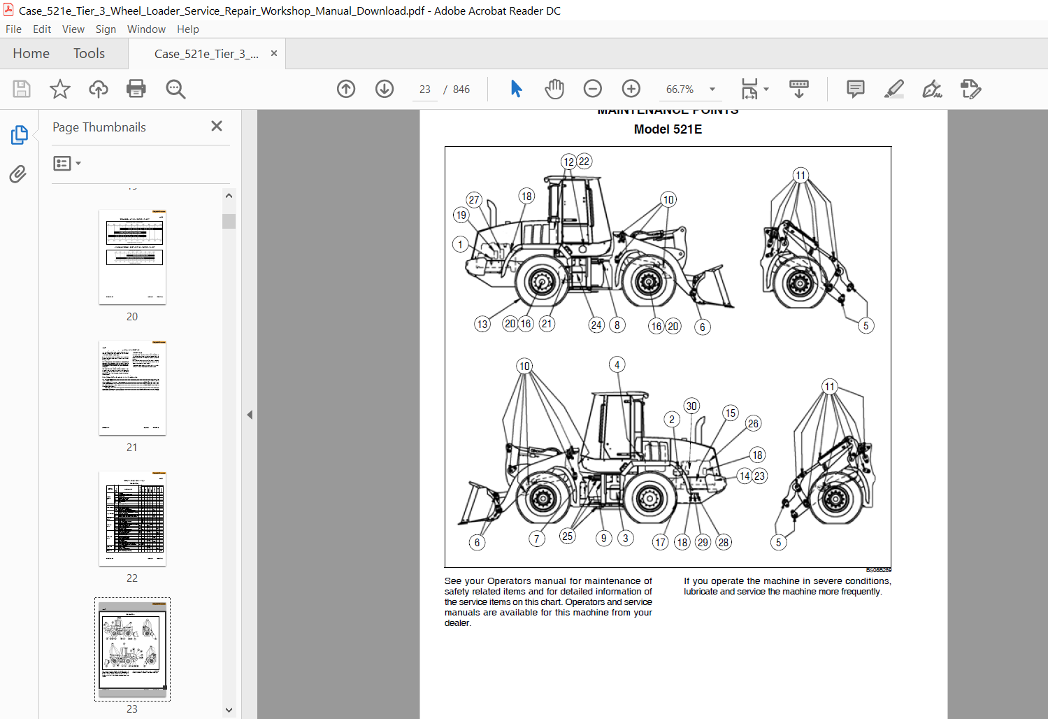Click the Model 521E heading text
Viewport: 1048px width, 719px height.
668,129
